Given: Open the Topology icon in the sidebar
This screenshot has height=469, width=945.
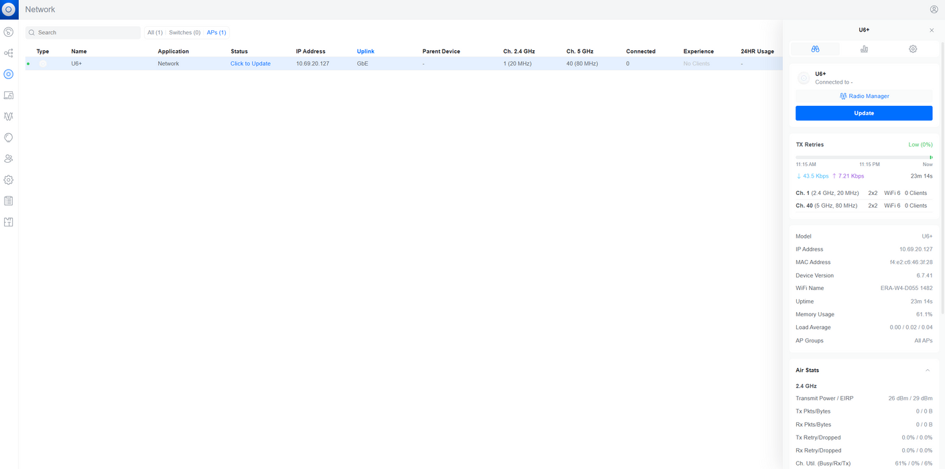Looking at the screenshot, I should point(9,53).
